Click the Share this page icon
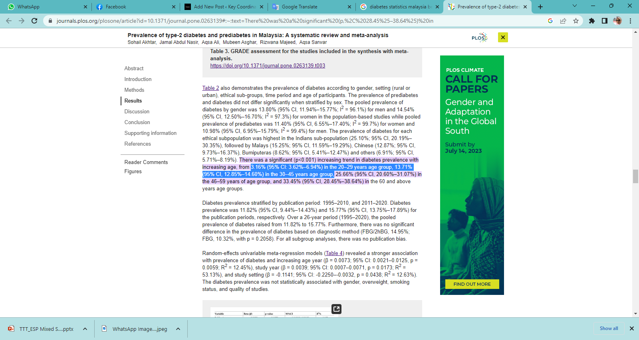Image resolution: width=639 pixels, height=340 pixels. tap(563, 21)
